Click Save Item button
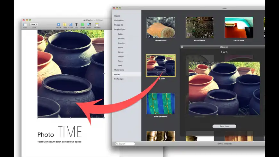Image resolution: width=279 pixels, height=157 pixels. (224, 126)
